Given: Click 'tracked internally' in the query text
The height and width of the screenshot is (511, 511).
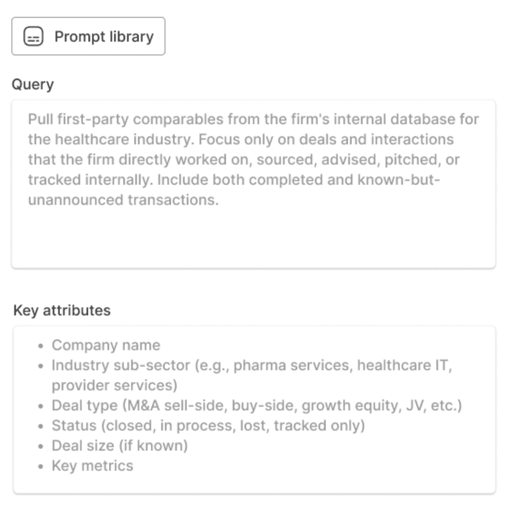Looking at the screenshot, I should [90, 180].
